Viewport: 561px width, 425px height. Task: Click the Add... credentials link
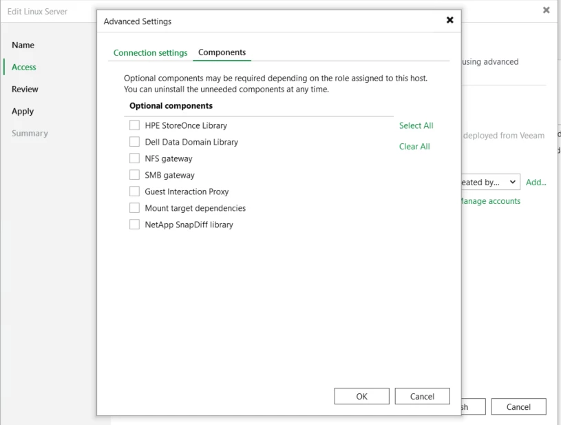coord(536,183)
